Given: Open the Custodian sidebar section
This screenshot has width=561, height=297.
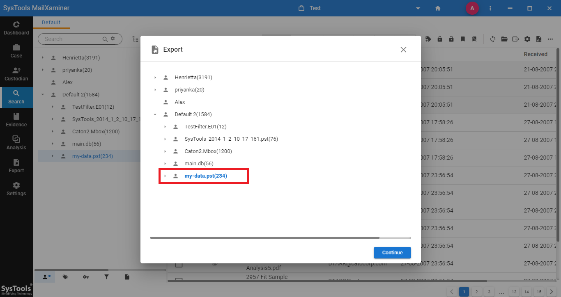Looking at the screenshot, I should (16, 74).
